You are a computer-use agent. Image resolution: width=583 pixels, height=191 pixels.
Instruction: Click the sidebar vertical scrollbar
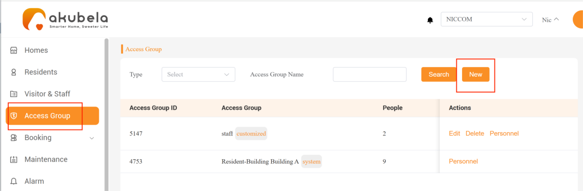[107, 114]
